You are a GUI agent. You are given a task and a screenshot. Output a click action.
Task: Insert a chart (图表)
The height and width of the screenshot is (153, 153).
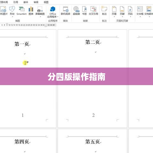(31, 11)
